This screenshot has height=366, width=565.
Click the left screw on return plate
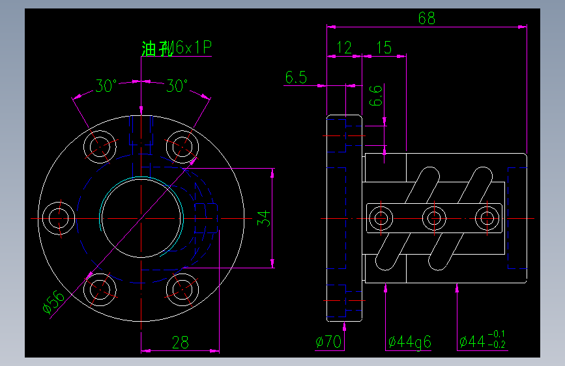click(381, 218)
